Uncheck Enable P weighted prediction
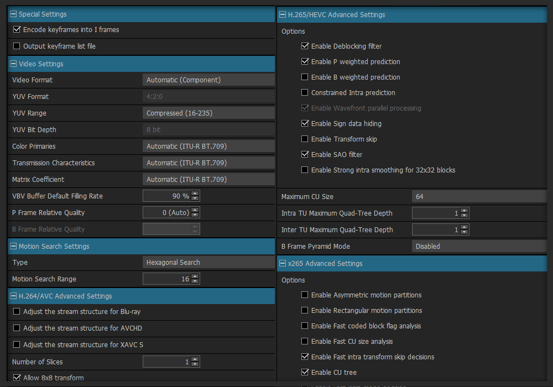This screenshot has height=387, width=553. 305,62
